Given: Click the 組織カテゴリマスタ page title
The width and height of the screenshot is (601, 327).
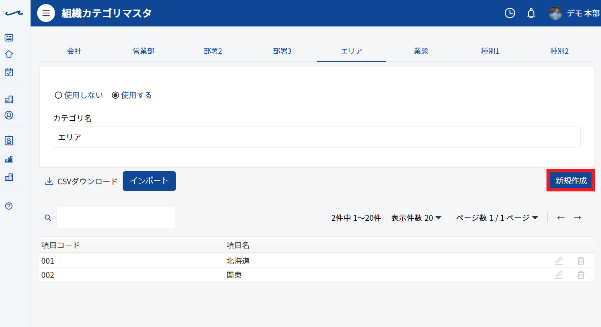Looking at the screenshot, I should click(107, 13).
